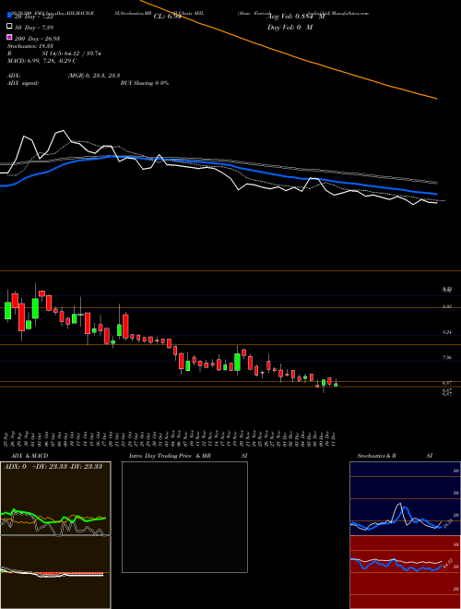Click the 64.12 value on RSI panel
This screenshot has height=609, width=461.
[x=448, y=563]
